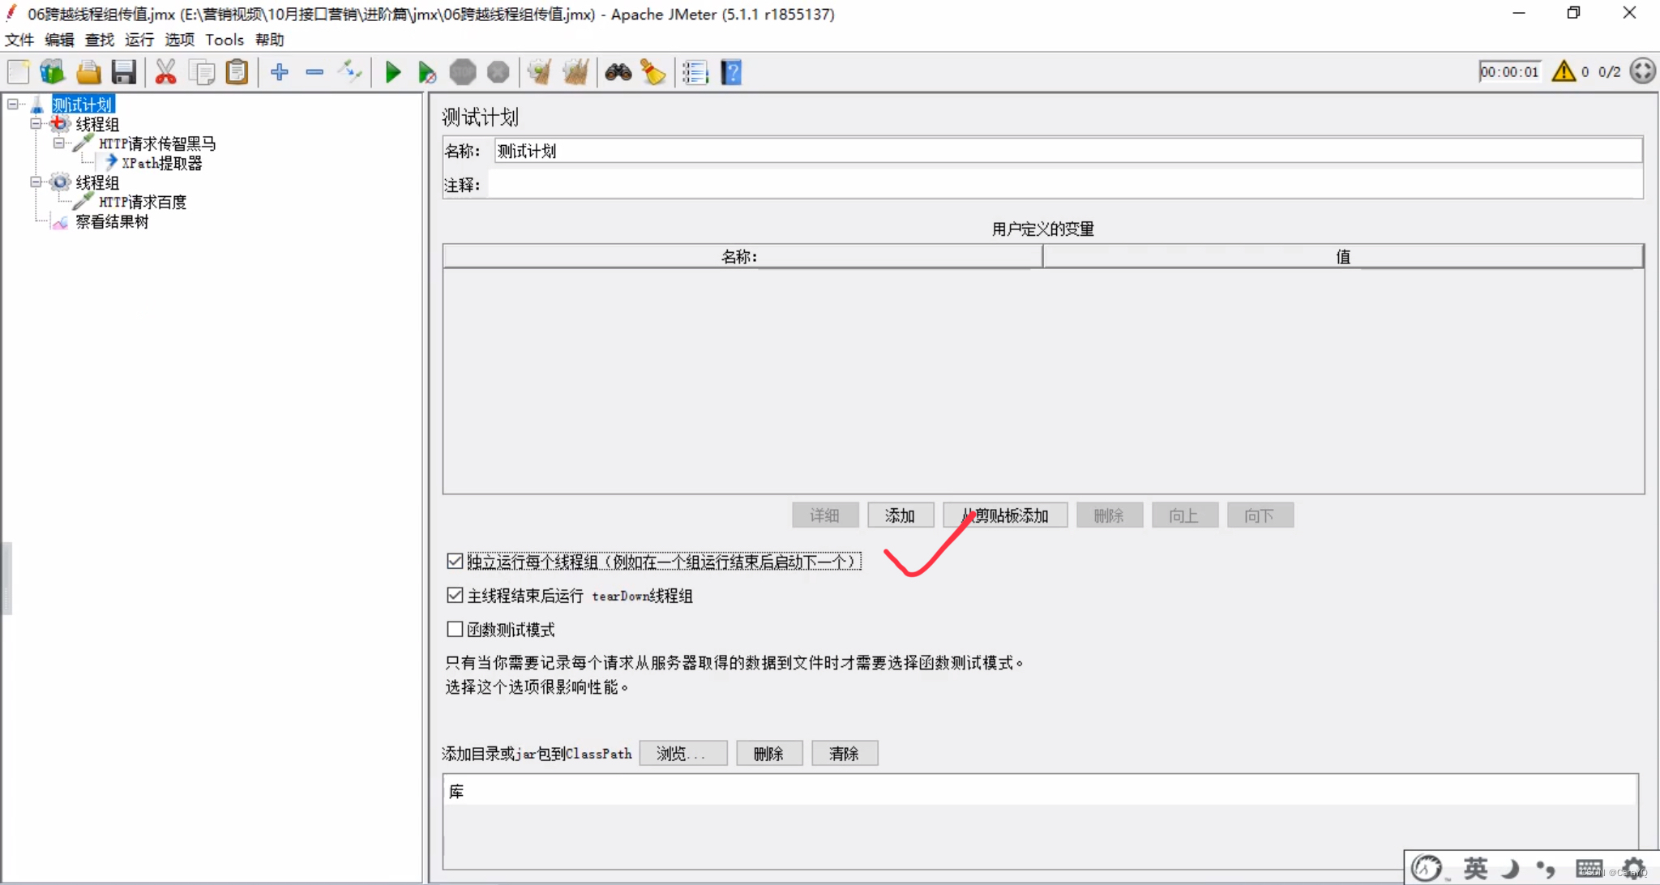
Task: Start the test with the green play icon
Action: (x=393, y=72)
